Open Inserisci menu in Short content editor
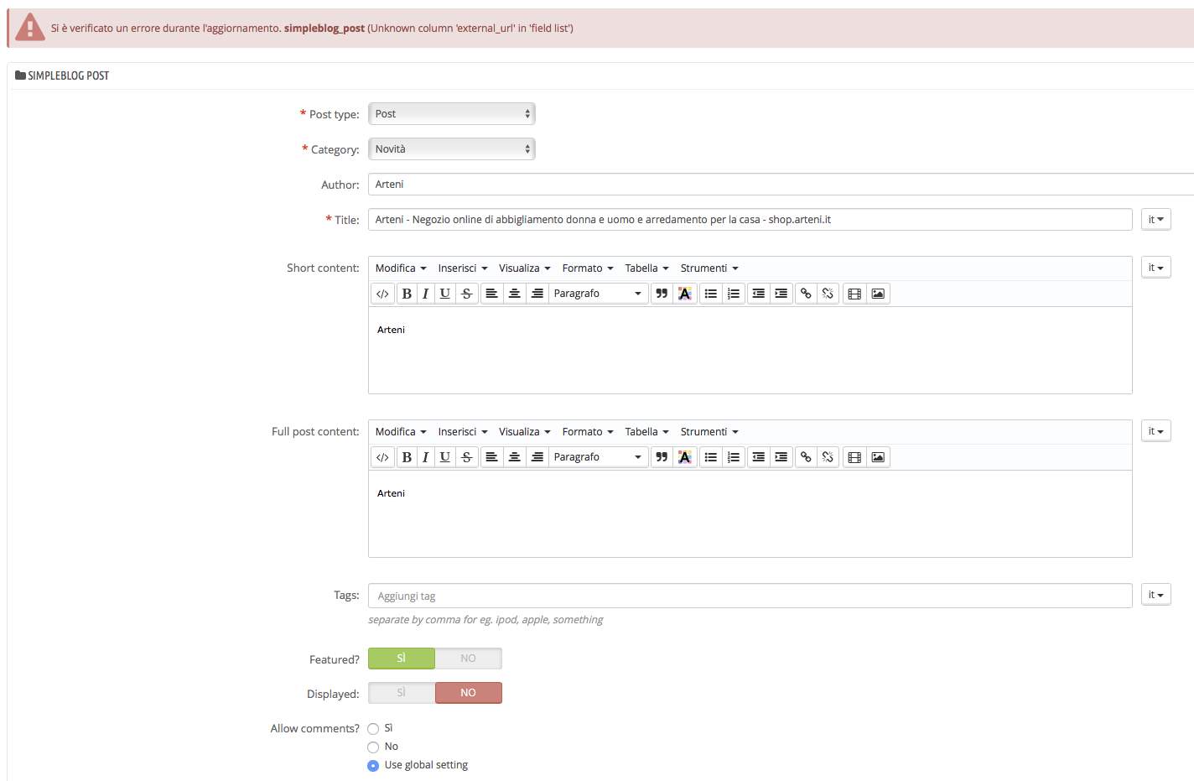The image size is (1194, 781). 463,268
